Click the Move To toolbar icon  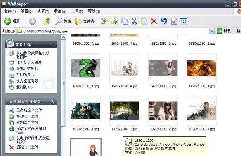point(104,21)
